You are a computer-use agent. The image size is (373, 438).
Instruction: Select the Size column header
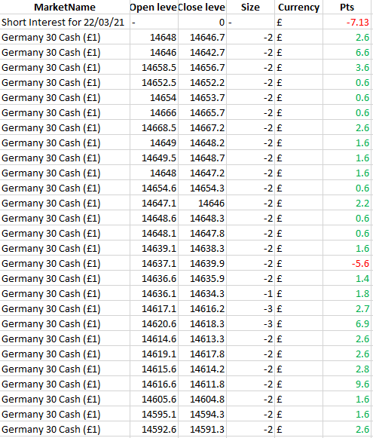(x=250, y=7)
